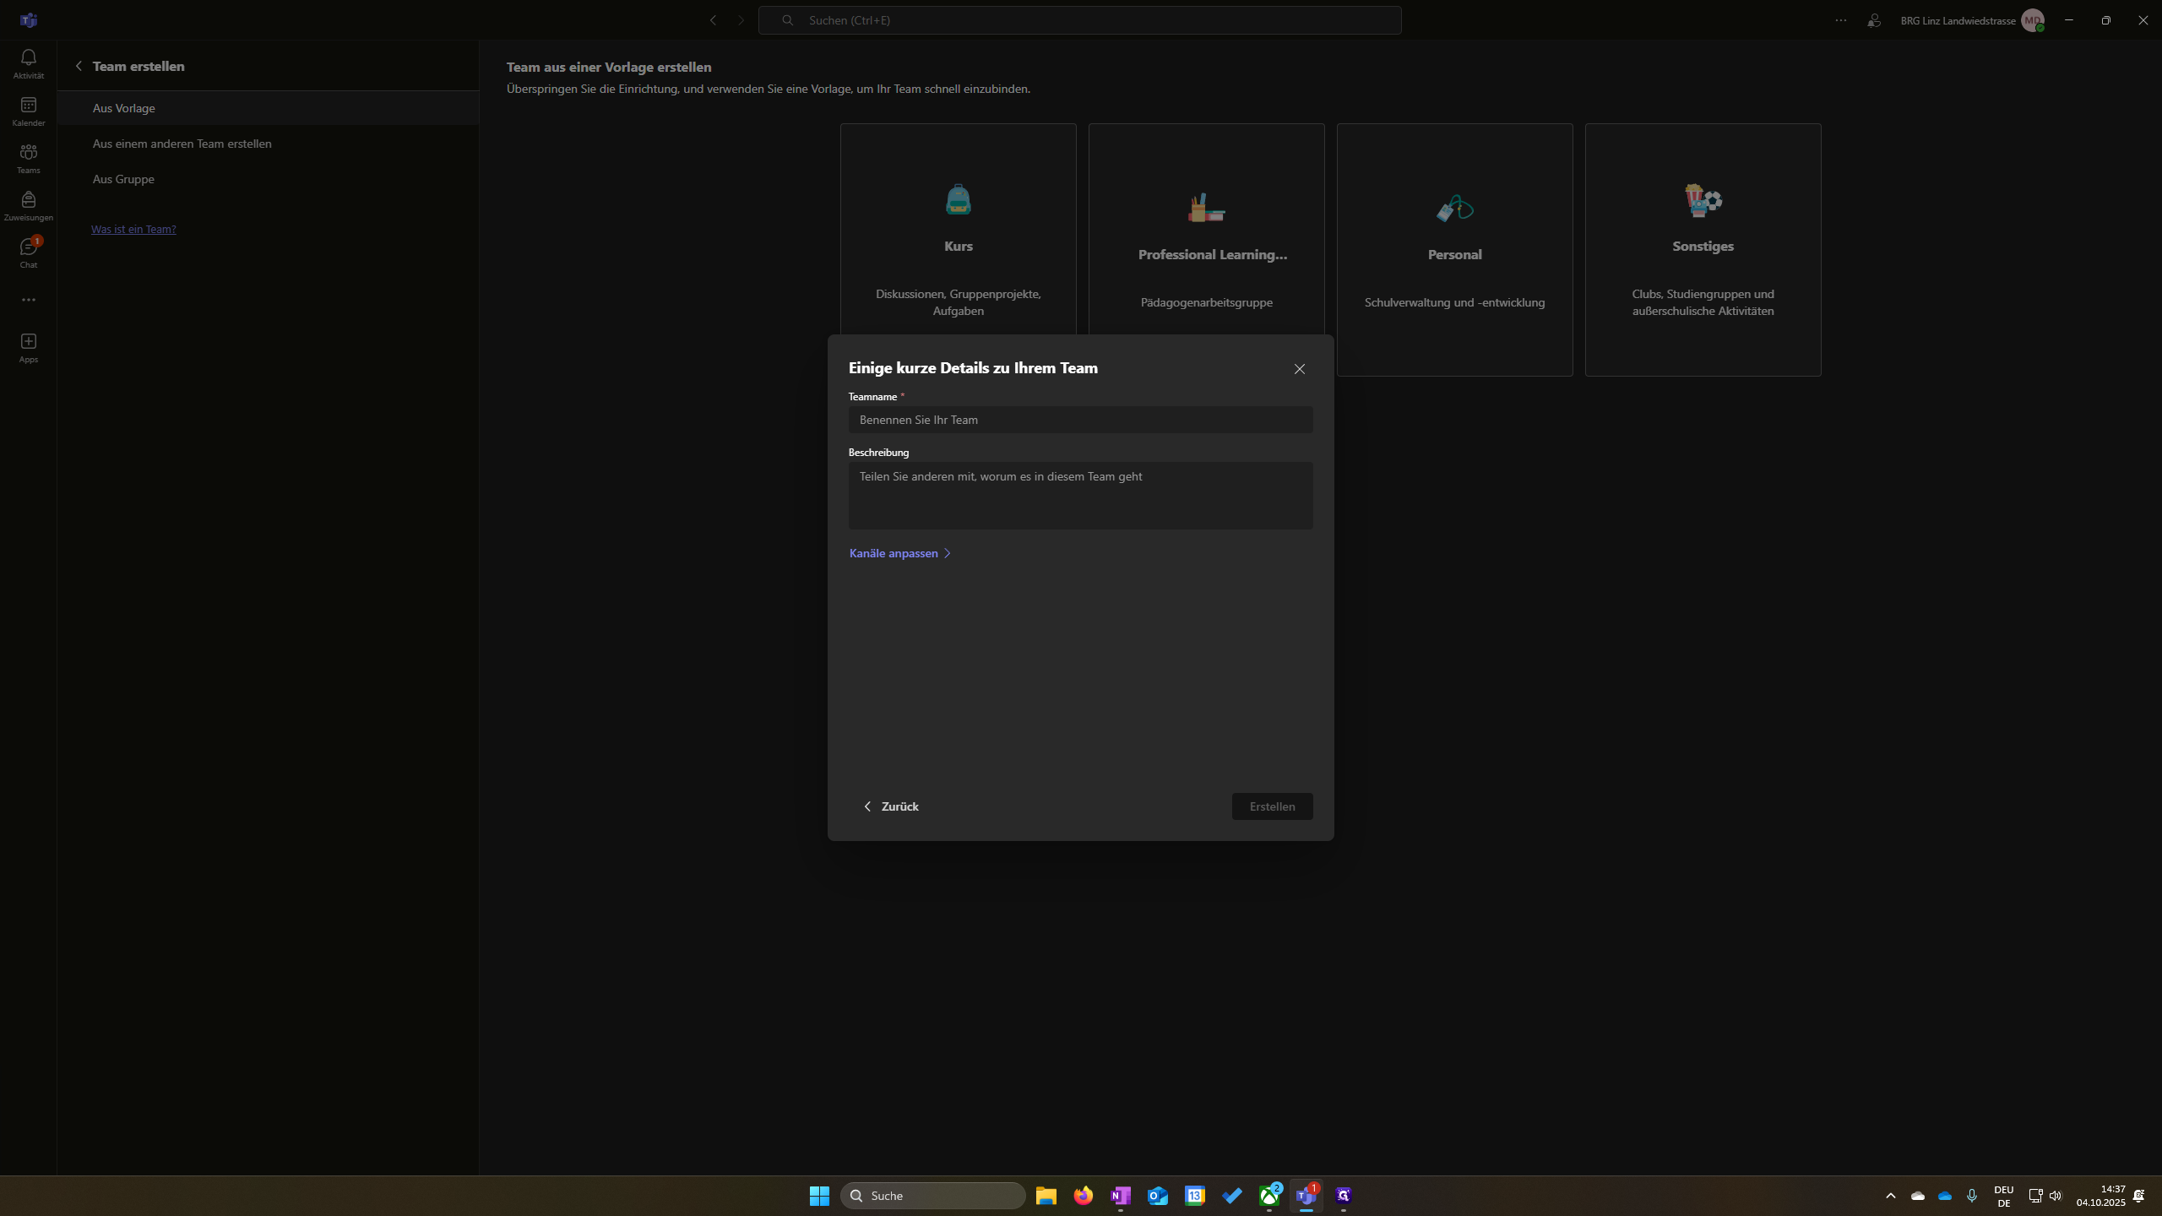Viewport: 2162px width, 1216px height.
Task: Open settings ellipsis in title bar
Action: (x=1841, y=20)
